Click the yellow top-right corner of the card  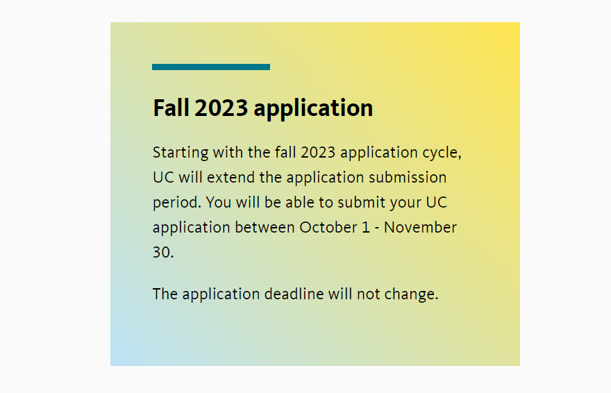tap(506, 35)
